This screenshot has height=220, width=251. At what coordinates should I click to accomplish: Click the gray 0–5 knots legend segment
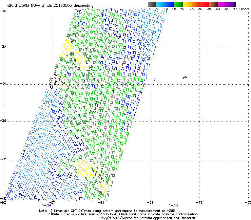click(x=152, y=4)
